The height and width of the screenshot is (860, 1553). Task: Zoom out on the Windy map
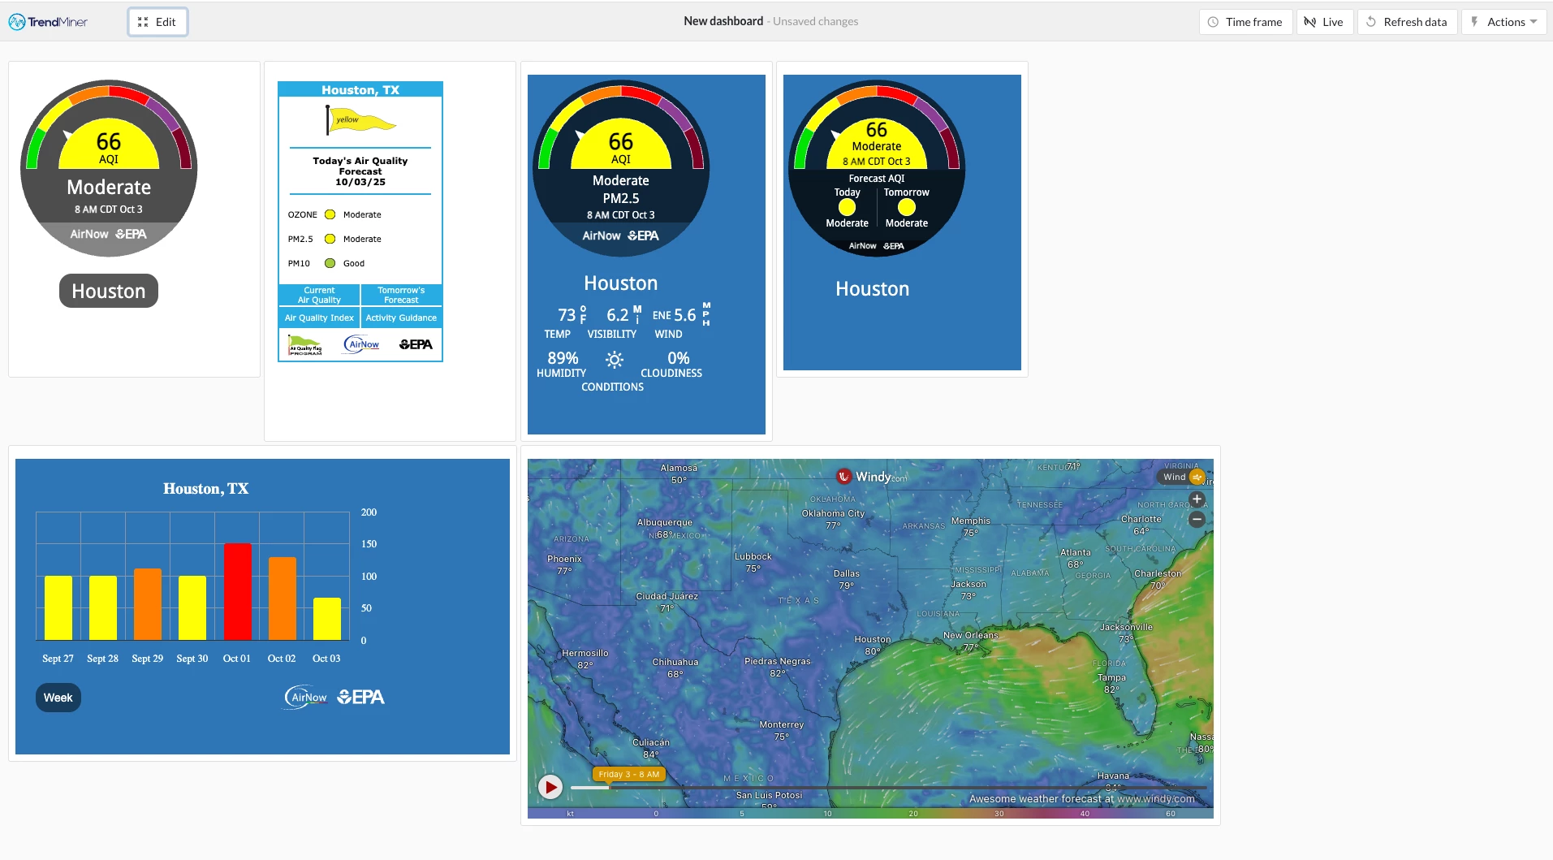(x=1197, y=519)
